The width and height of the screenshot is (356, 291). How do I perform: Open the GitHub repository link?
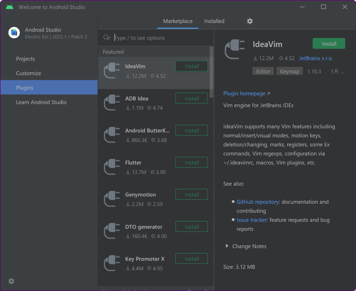[x=258, y=202]
